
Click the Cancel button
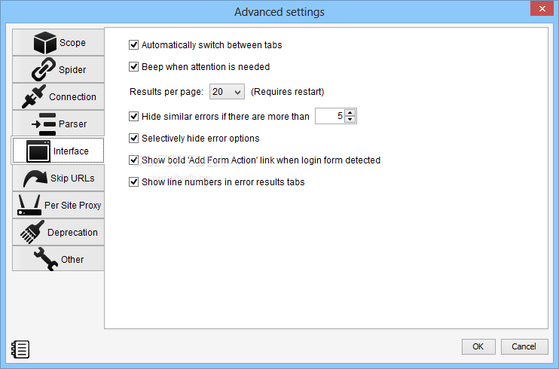524,346
